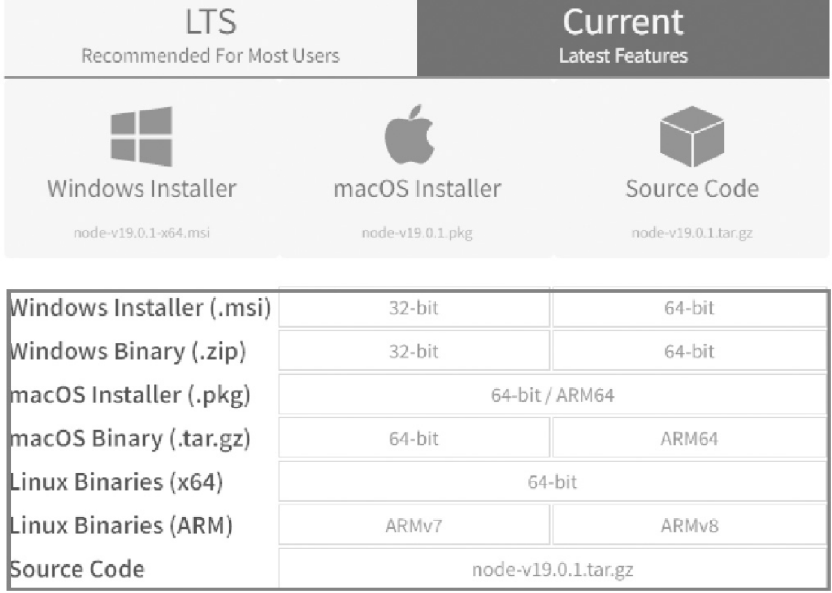This screenshot has width=832, height=593.
Task: Open the Windows Installer heading link
Action: coord(141,188)
